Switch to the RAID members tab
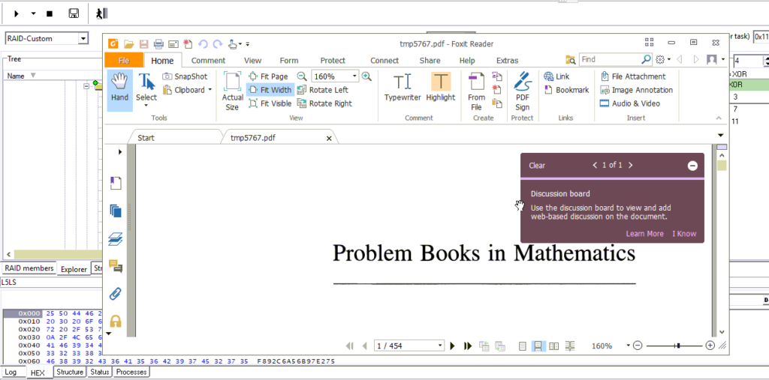 (x=29, y=268)
